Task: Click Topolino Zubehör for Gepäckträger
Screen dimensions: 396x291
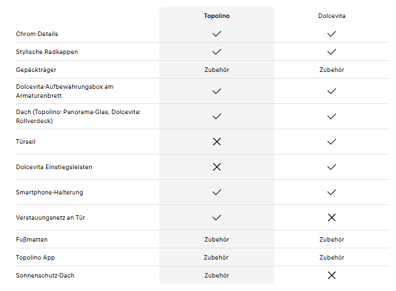Action: 217,70
